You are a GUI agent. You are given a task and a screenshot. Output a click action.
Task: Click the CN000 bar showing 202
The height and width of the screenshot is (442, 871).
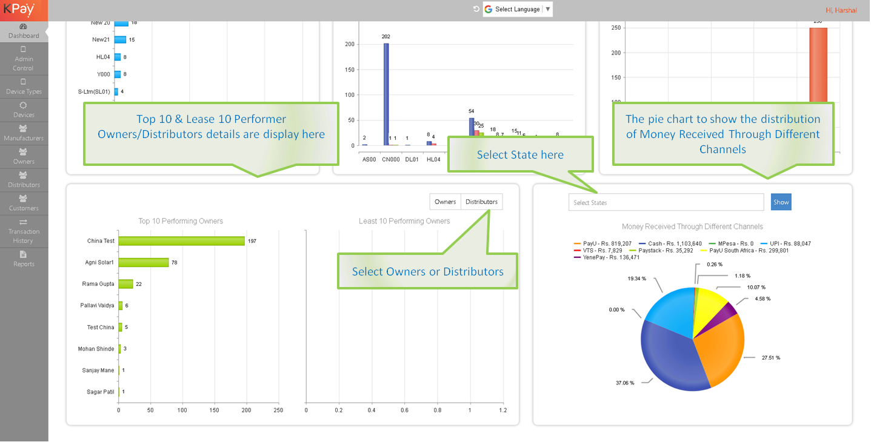(x=386, y=94)
